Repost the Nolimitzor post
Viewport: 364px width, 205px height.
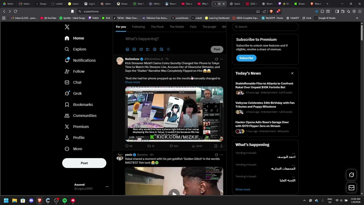coord(151,146)
